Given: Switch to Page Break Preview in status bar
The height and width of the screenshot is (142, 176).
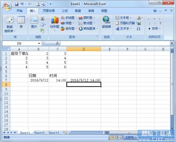Looking at the screenshot, I should [121, 137].
